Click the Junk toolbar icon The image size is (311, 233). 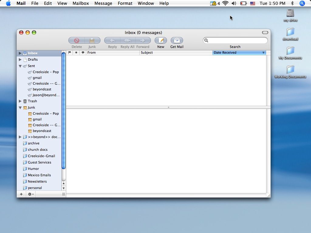(92, 41)
